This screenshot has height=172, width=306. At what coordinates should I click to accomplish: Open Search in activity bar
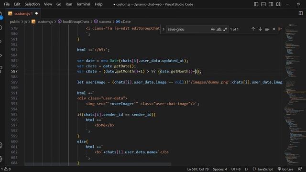(1, 28)
